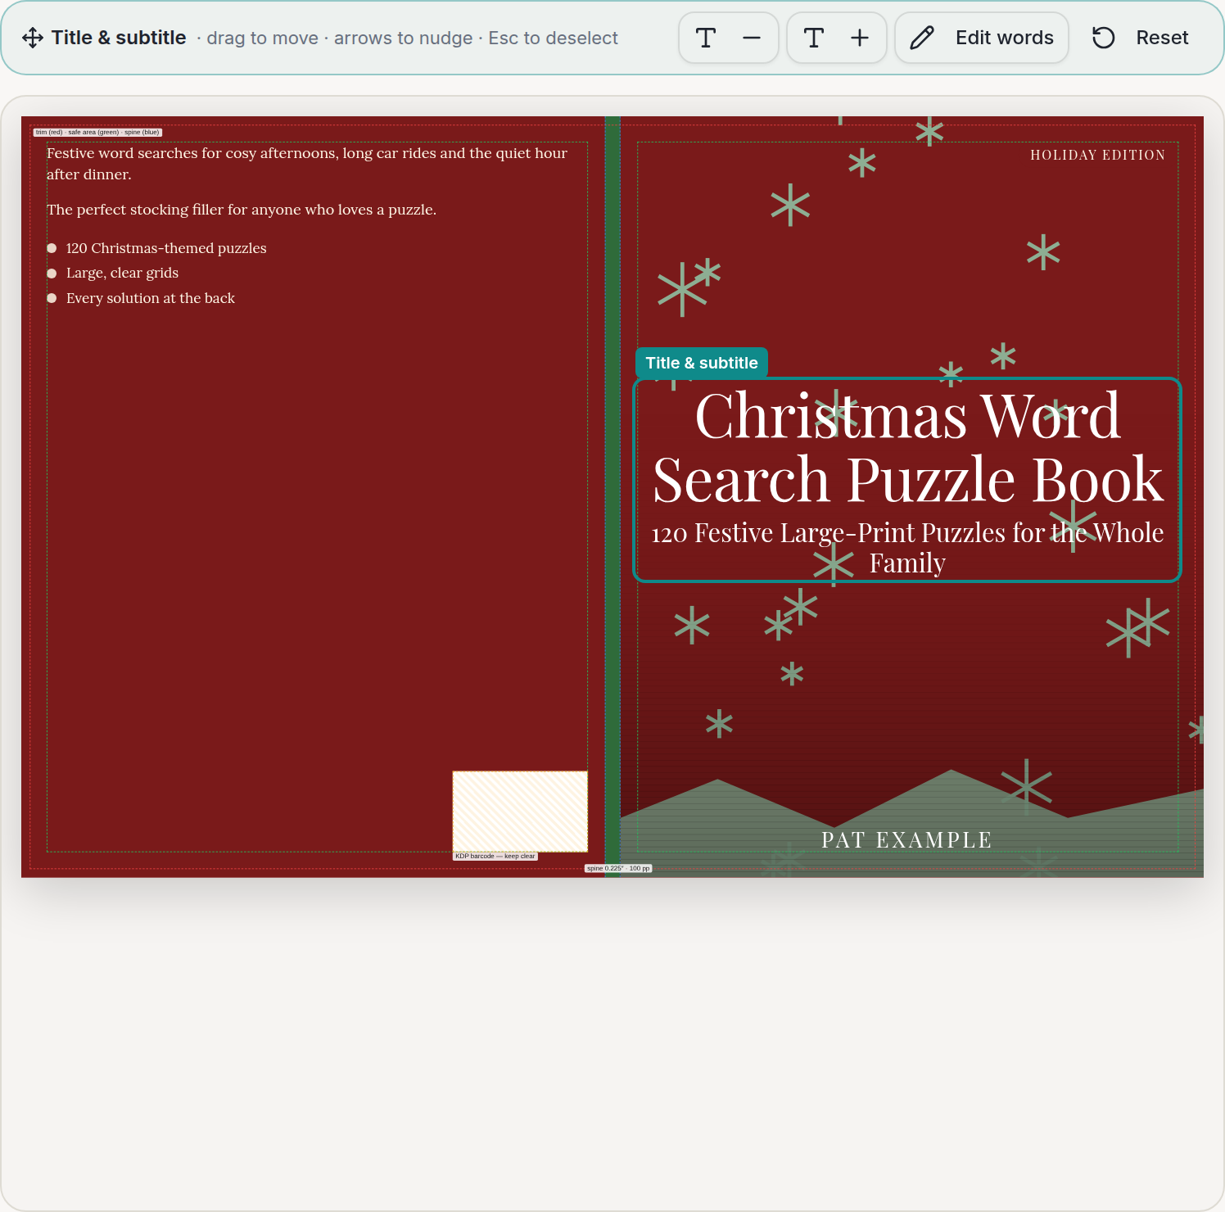Decrease text size with the T minus button
This screenshot has width=1225, height=1212.
(x=728, y=38)
